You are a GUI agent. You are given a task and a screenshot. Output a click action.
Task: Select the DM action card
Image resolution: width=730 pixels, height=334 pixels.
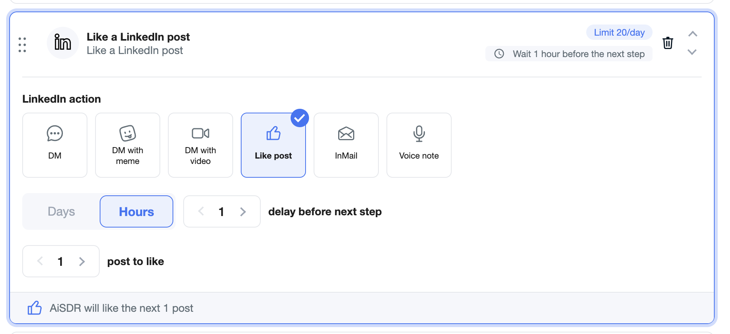[55, 145]
